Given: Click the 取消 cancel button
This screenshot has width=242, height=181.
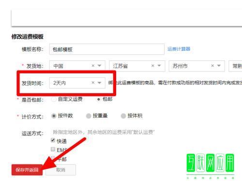Looking at the screenshot, I should click(60, 170).
